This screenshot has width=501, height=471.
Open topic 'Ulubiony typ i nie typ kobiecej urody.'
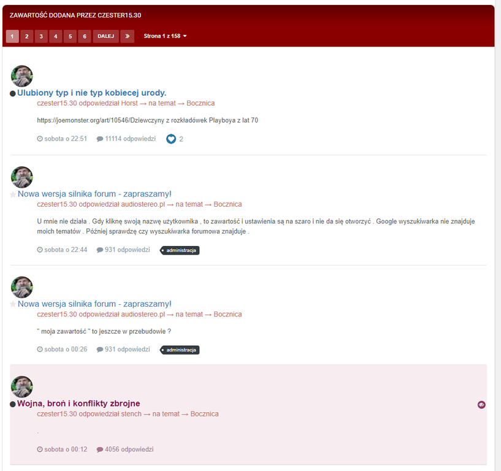pos(92,93)
